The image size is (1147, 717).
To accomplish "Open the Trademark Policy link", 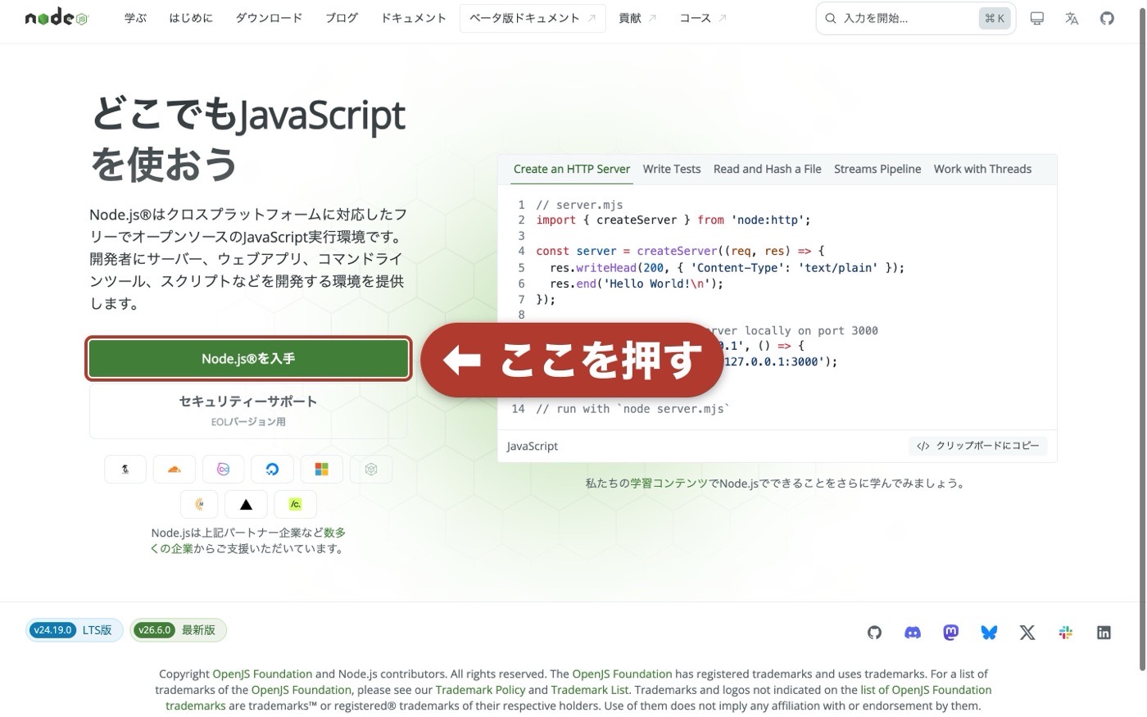I will pos(480,690).
